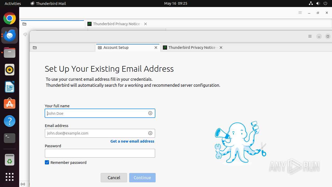332x187 pixels.
Task: Launch the Terminal from dock
Action: pyautogui.click(x=10, y=138)
